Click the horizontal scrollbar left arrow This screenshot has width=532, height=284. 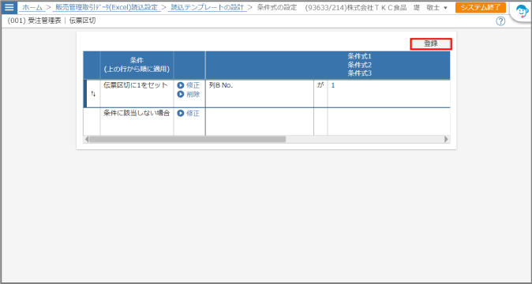[87, 140]
